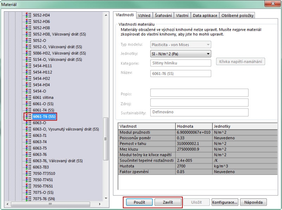Click the Popis input field
The width and height of the screenshot is (282, 210).
(199, 93)
